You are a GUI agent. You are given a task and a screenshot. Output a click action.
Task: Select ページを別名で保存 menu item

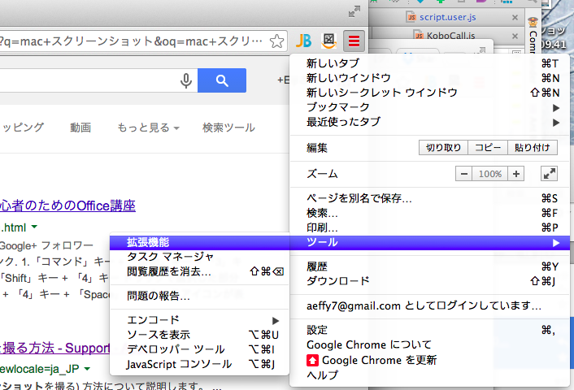tap(430, 198)
